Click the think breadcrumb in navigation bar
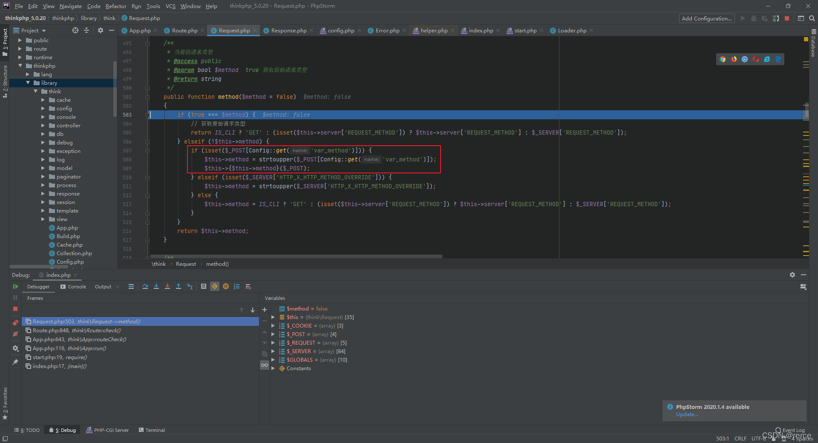 109,18
